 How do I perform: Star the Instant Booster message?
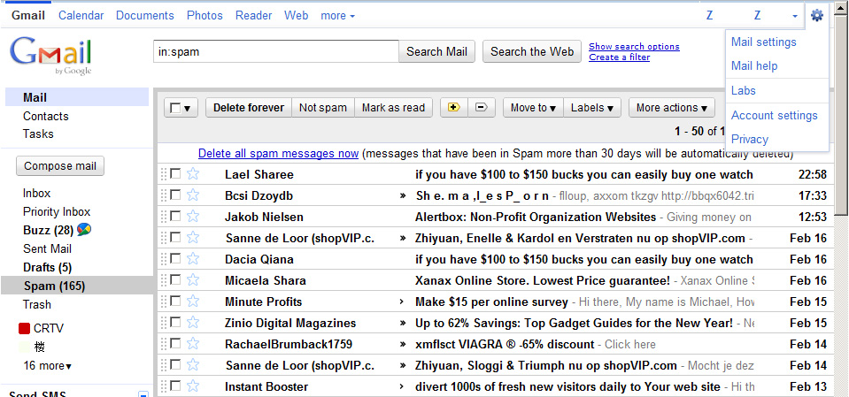point(193,386)
